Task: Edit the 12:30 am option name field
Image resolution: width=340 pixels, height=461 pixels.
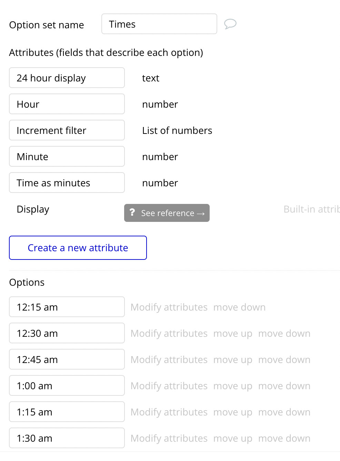Action: 67,333
